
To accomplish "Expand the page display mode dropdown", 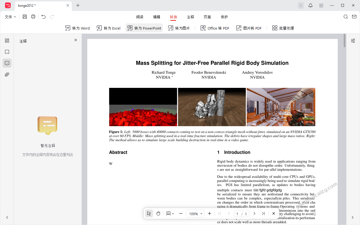I will (170, 214).
